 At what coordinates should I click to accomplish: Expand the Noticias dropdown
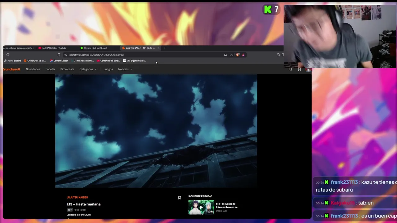(x=125, y=69)
